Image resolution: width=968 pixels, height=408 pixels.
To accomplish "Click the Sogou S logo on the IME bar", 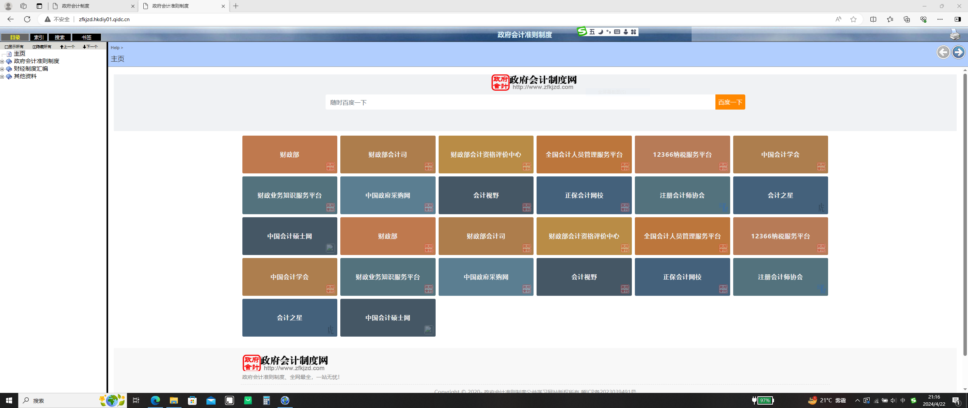I will click(582, 31).
